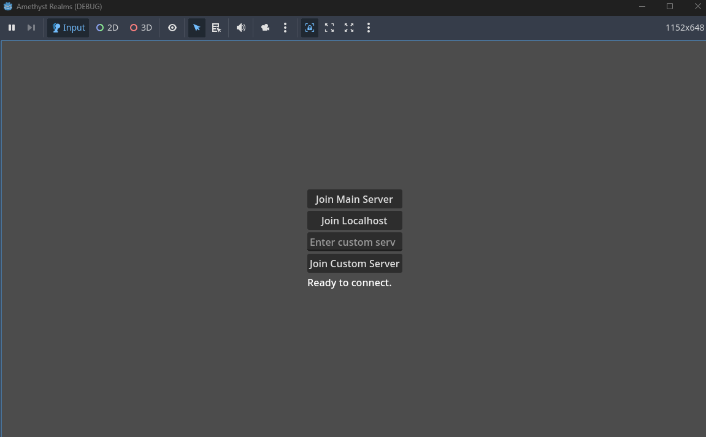The width and height of the screenshot is (706, 437).
Task: Open camera override options menu
Action: click(285, 28)
